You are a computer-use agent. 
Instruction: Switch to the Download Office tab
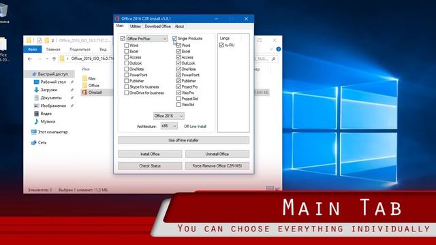[157, 26]
